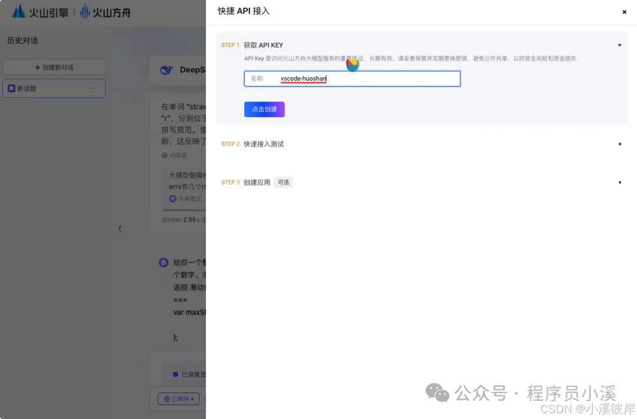637x419 pixels.
Task: Click the 历史对话 heading
Action: pos(22,40)
